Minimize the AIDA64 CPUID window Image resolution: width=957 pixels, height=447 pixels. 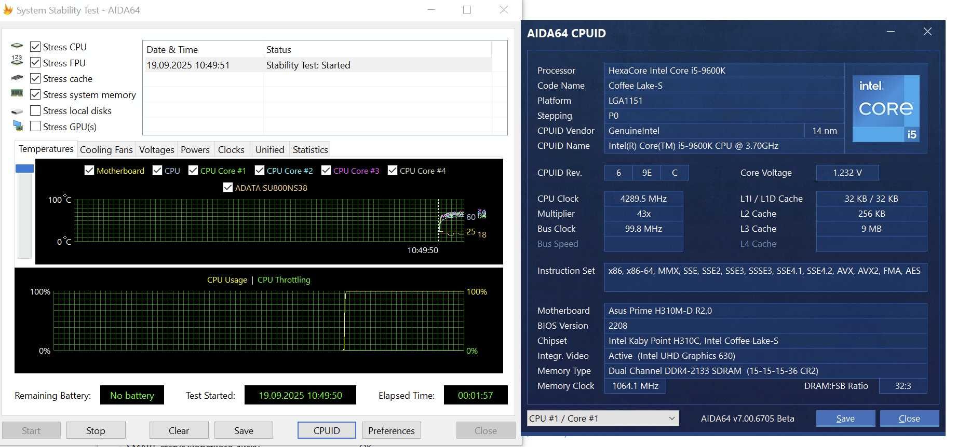click(891, 32)
